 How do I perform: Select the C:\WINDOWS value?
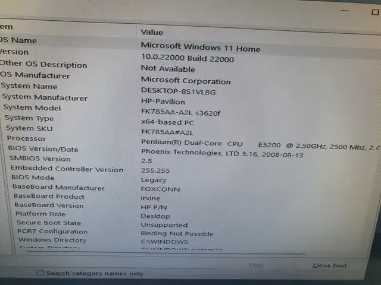[x=164, y=242]
